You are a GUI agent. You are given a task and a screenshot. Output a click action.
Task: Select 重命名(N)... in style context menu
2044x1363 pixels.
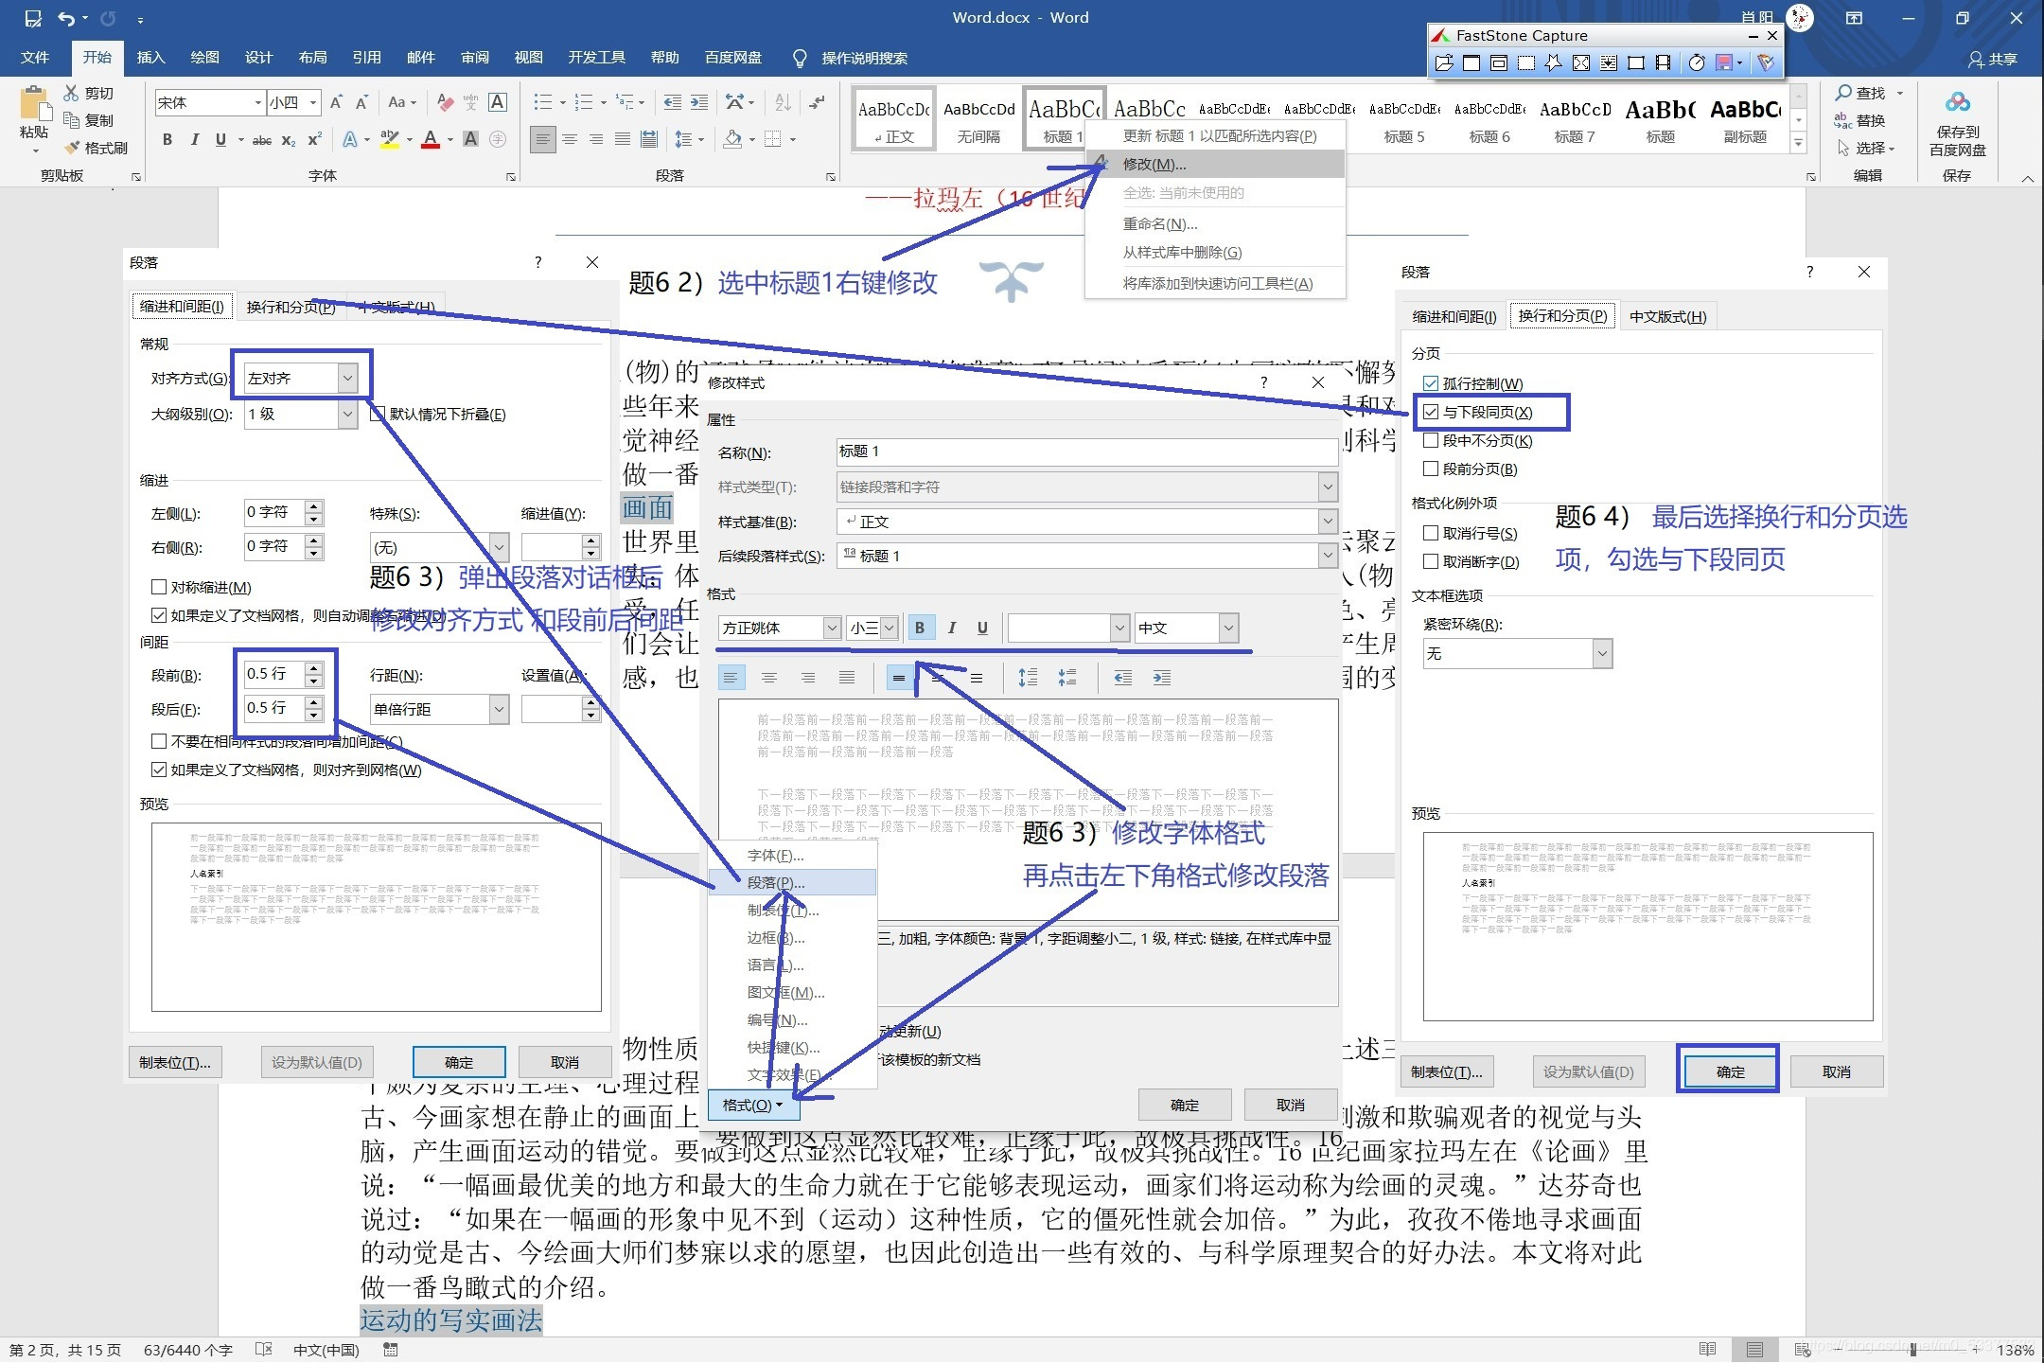point(1216,223)
